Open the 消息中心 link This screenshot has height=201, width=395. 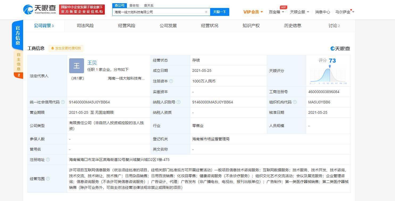[322, 12]
